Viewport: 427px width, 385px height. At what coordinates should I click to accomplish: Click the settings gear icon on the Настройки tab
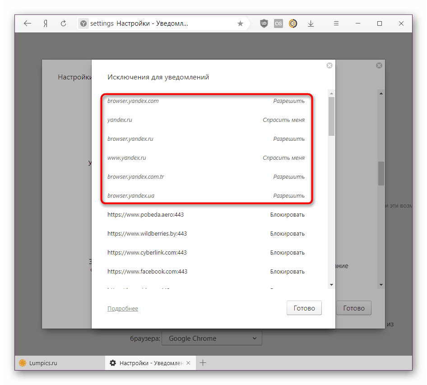coord(113,363)
